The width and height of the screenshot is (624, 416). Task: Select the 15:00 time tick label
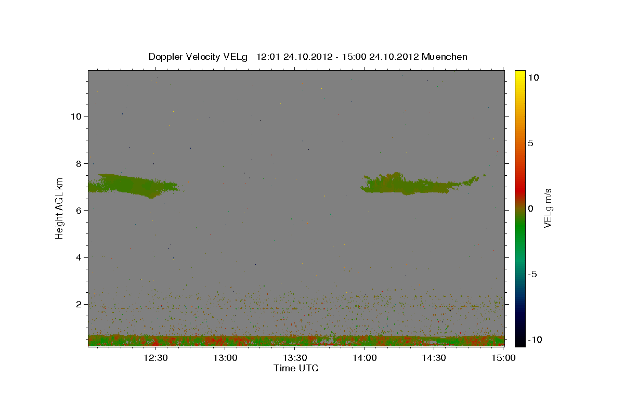click(x=503, y=358)
